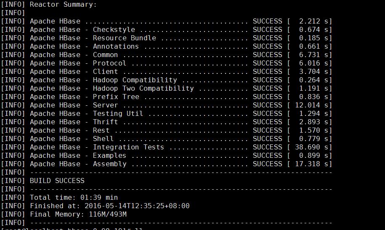
Task: Click the Assembly module SUCCESS status
Action: 267,164
